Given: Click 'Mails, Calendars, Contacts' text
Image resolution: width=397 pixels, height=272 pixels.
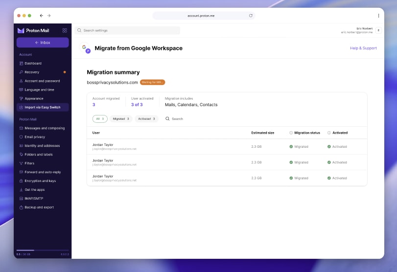Looking at the screenshot, I should pyautogui.click(x=191, y=105).
